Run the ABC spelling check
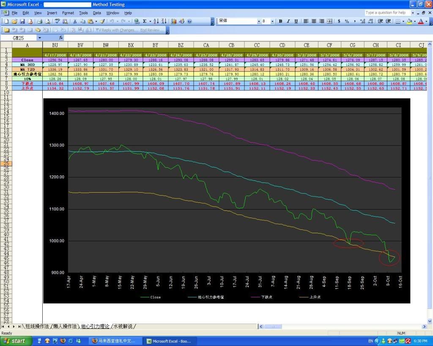 tap(57, 21)
